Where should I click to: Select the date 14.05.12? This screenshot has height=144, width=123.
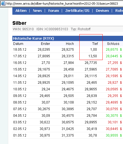click(x=20, y=76)
